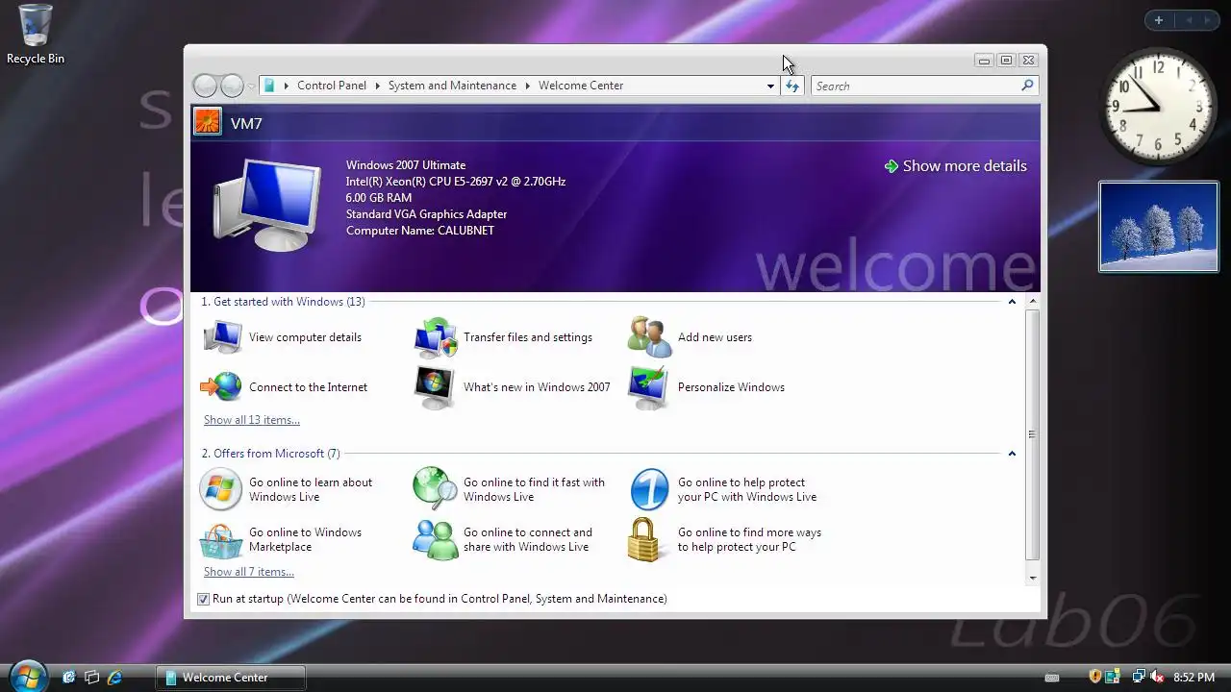The image size is (1231, 692).
Task: Open the Transfer files and settings icon
Action: pos(436,337)
